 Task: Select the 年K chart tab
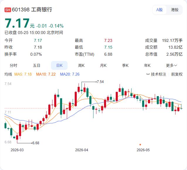147,65
